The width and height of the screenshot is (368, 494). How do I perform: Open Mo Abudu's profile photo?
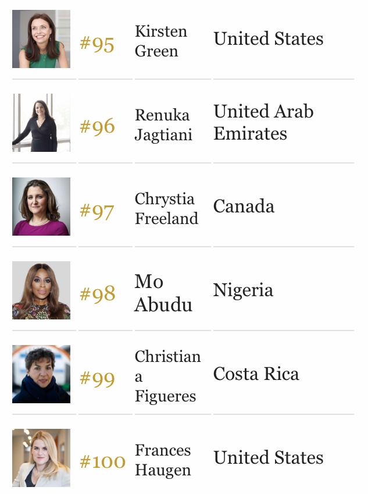click(41, 290)
